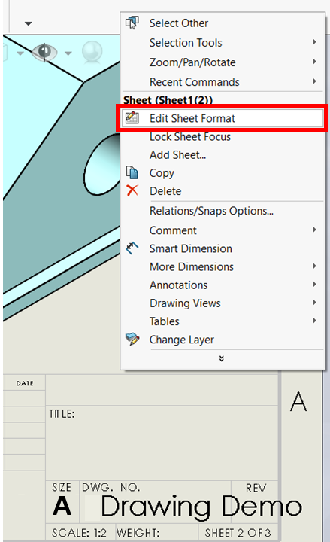Click the DWG. NO. label

(111, 487)
